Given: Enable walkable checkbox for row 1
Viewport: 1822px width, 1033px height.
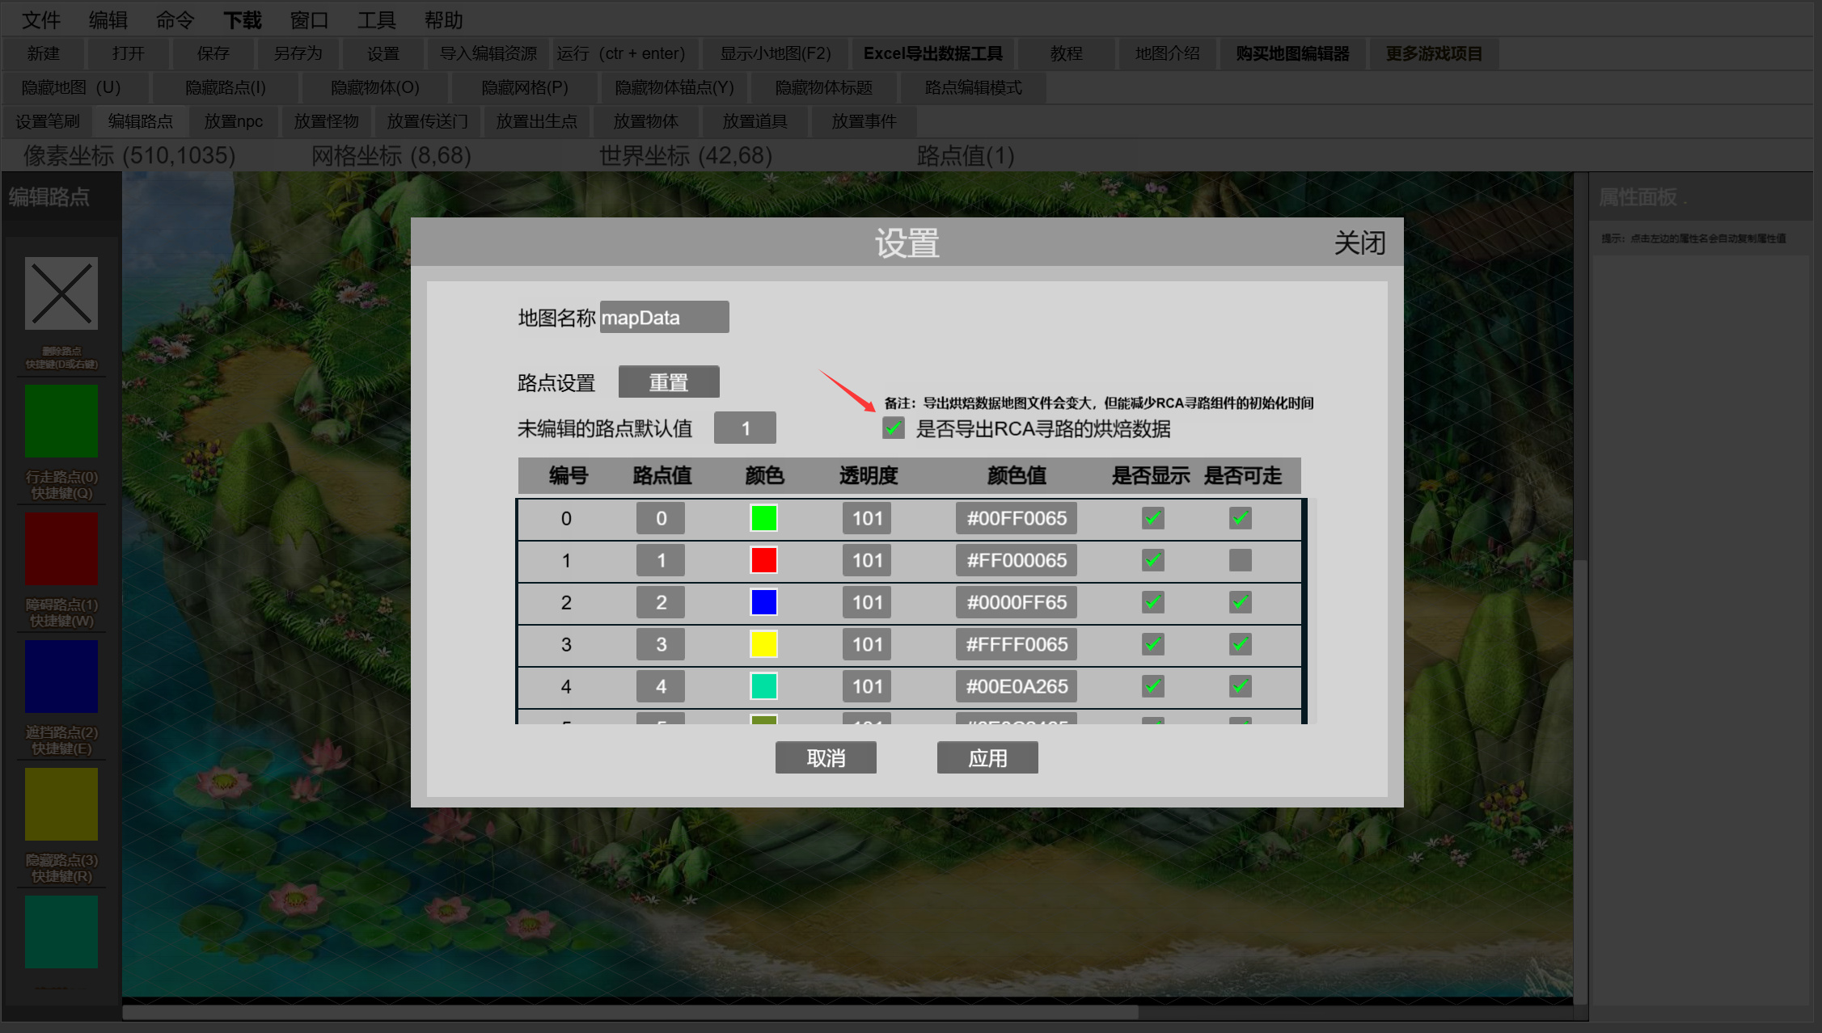Looking at the screenshot, I should tap(1240, 560).
